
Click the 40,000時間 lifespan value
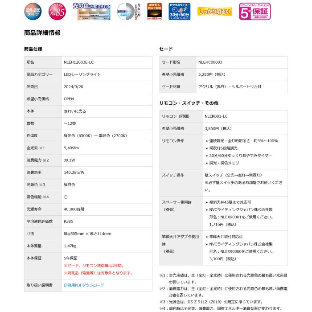pyautogui.click(x=74, y=209)
